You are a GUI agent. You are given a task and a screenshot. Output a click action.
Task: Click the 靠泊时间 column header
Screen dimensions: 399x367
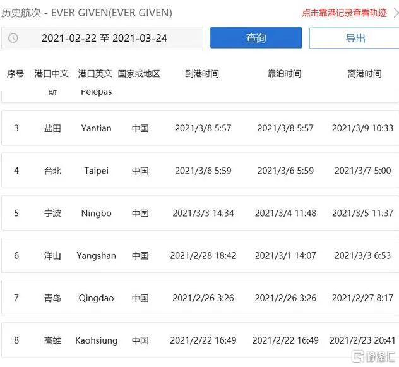pyautogui.click(x=284, y=74)
